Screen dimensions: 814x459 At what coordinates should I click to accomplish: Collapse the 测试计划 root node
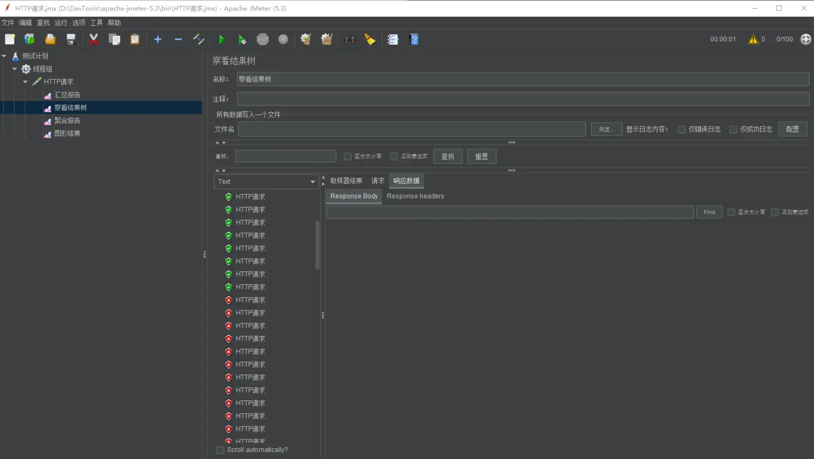(4, 56)
